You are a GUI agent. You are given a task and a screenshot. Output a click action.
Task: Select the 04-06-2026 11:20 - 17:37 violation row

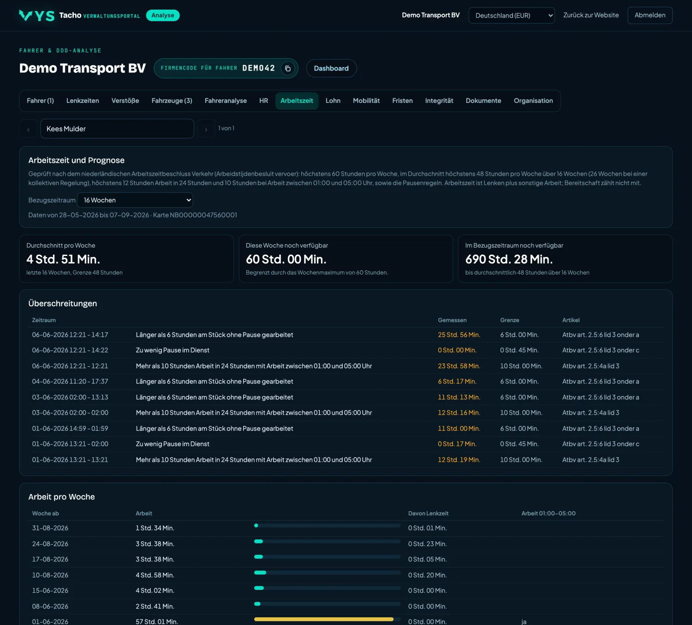pyautogui.click(x=346, y=381)
